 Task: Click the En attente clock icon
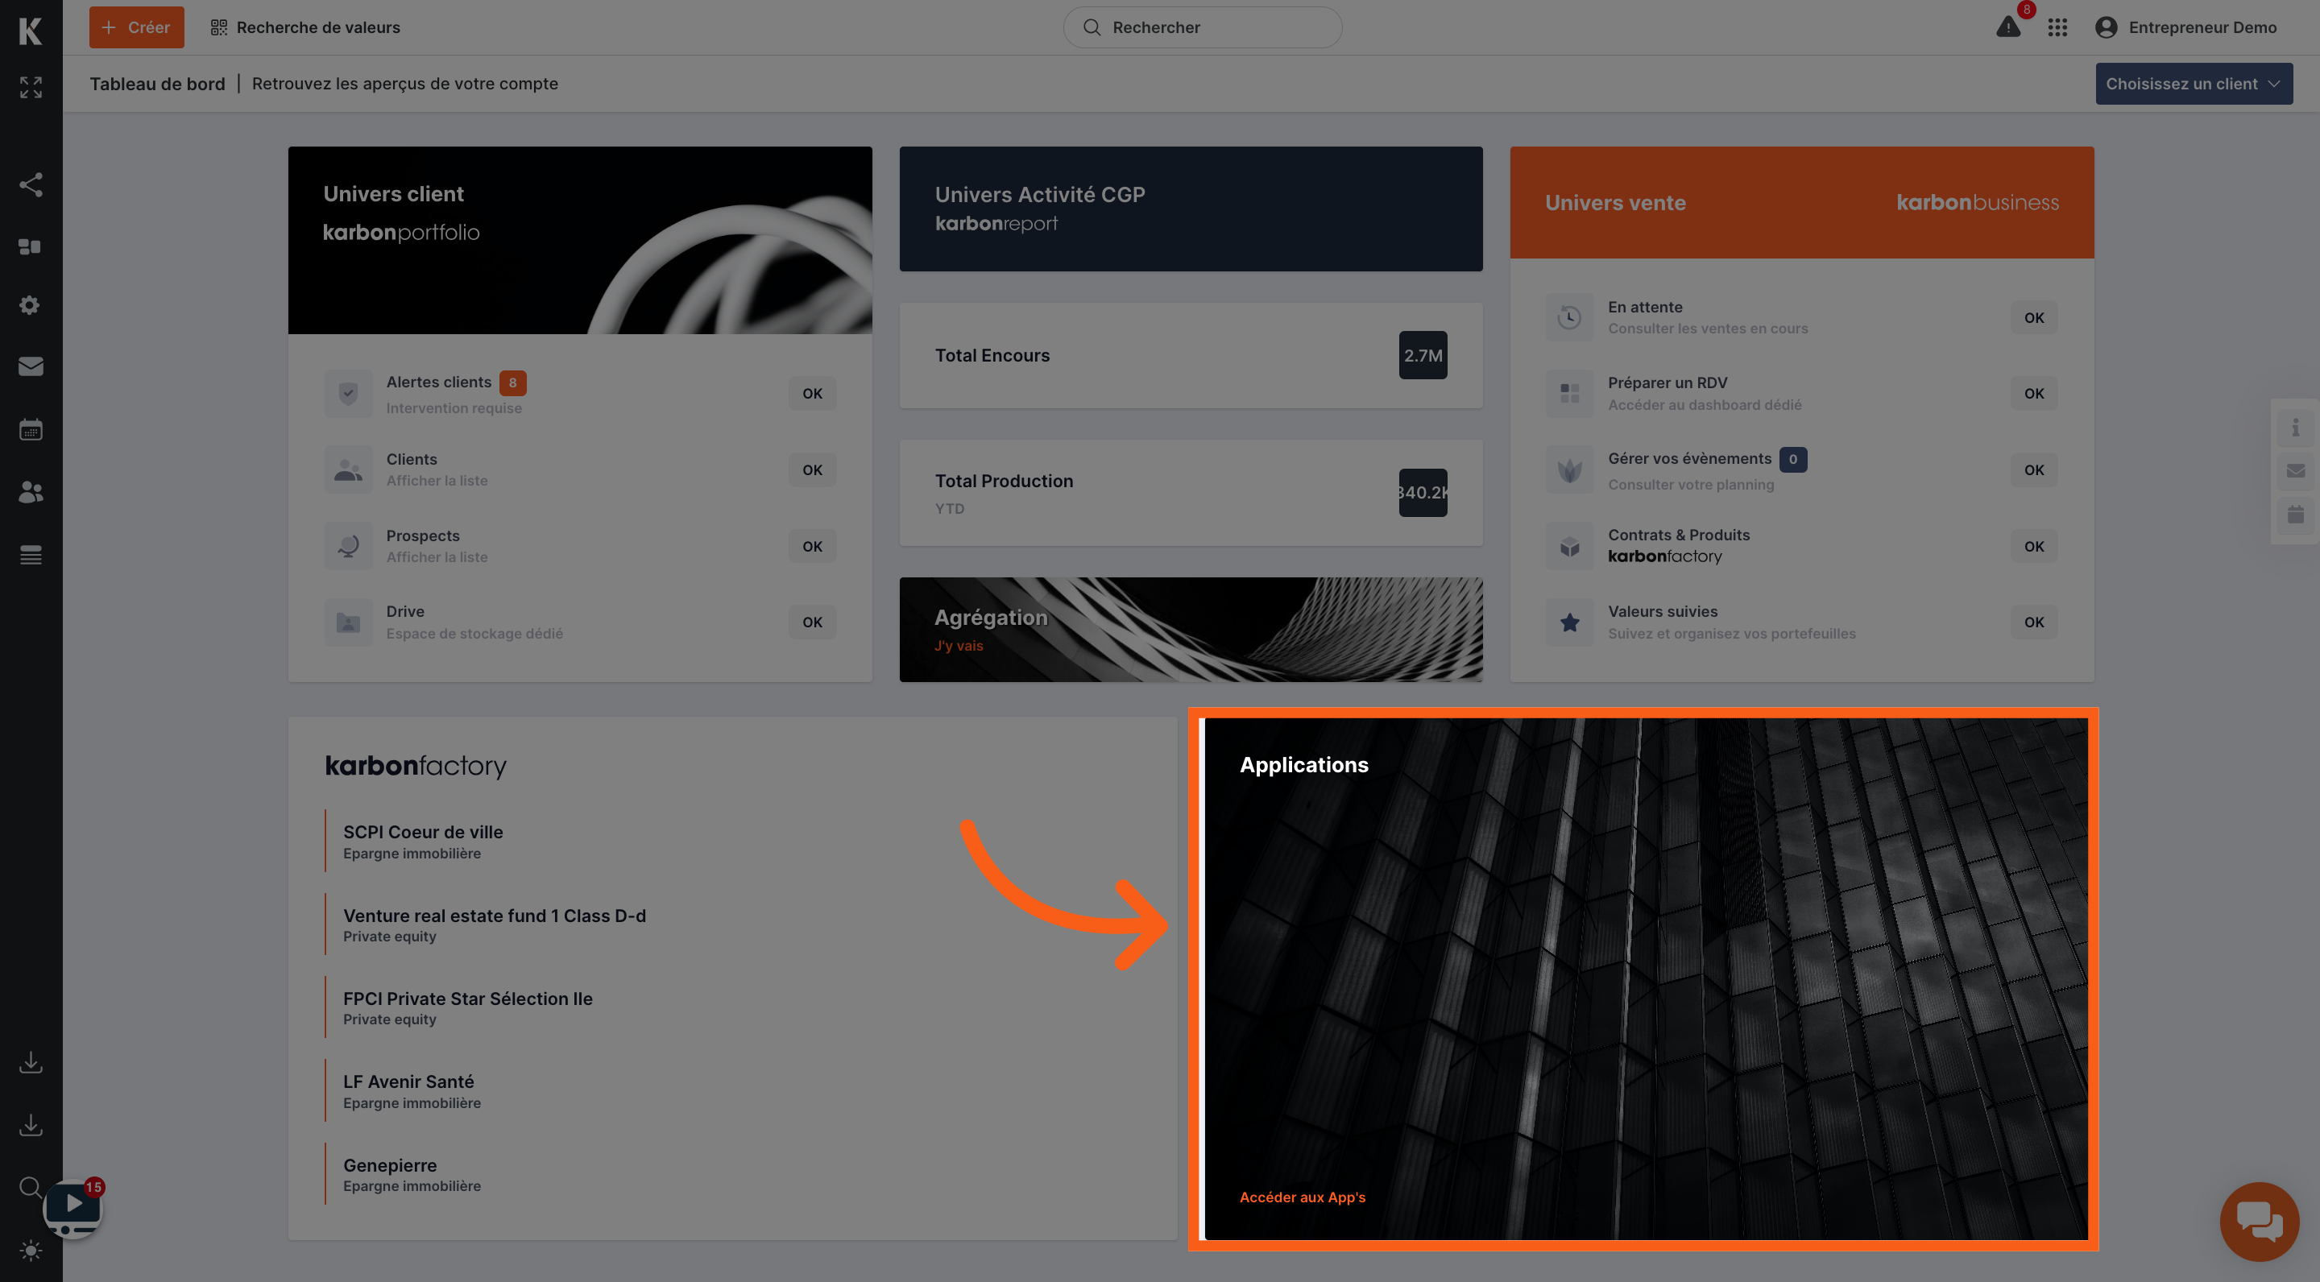1570,318
